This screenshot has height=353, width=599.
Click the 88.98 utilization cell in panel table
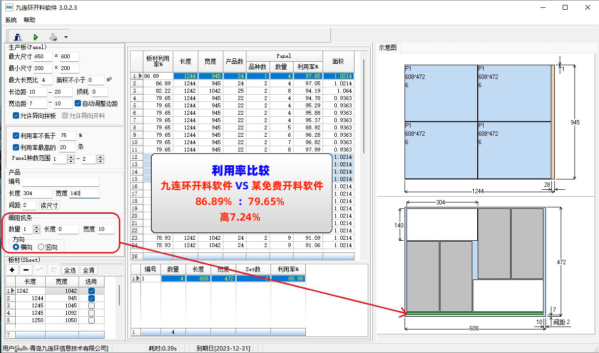288,278
